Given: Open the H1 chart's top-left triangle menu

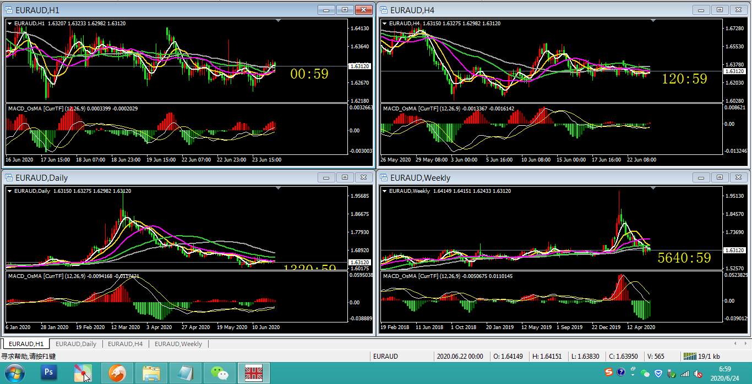Looking at the screenshot, I should pos(10,23).
